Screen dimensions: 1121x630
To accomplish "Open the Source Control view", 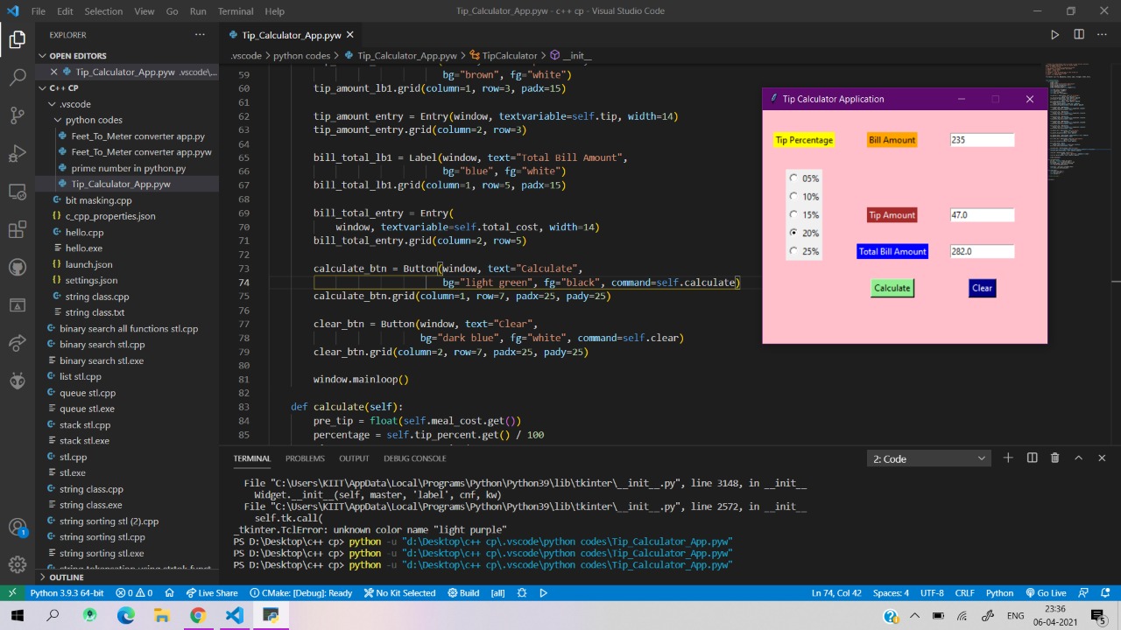I will [x=18, y=115].
